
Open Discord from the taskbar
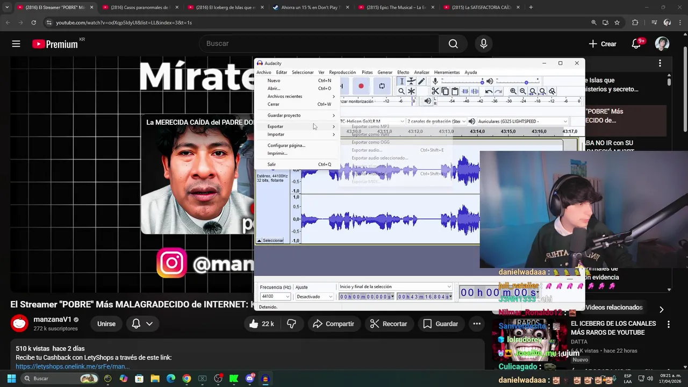[x=249, y=378]
